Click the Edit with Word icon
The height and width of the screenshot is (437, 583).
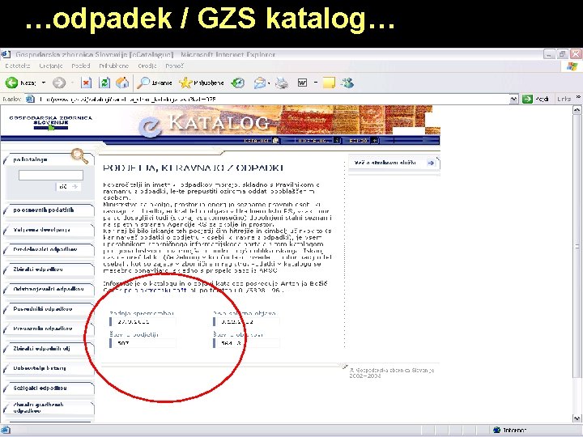point(302,83)
